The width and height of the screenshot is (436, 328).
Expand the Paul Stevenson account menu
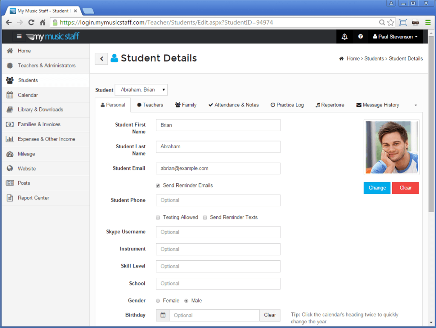point(395,36)
